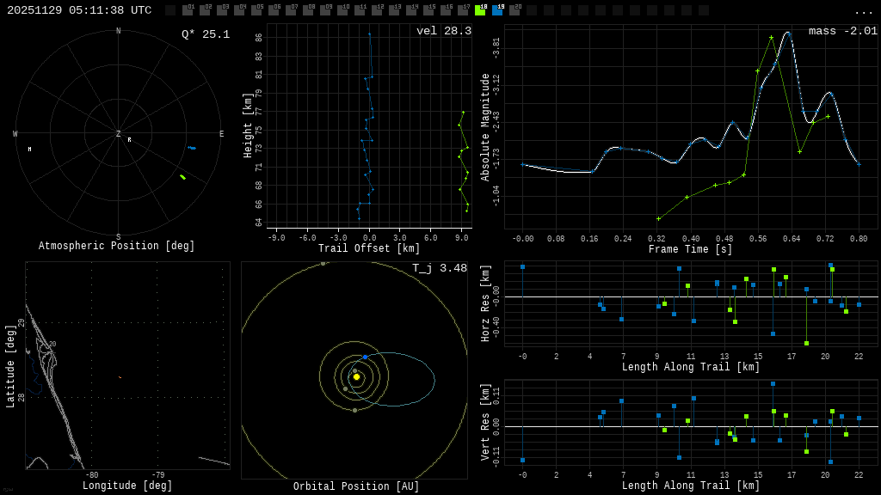The height and width of the screenshot is (495, 881).
Task: Click the mass -2.01 value label
Action: click(842, 31)
